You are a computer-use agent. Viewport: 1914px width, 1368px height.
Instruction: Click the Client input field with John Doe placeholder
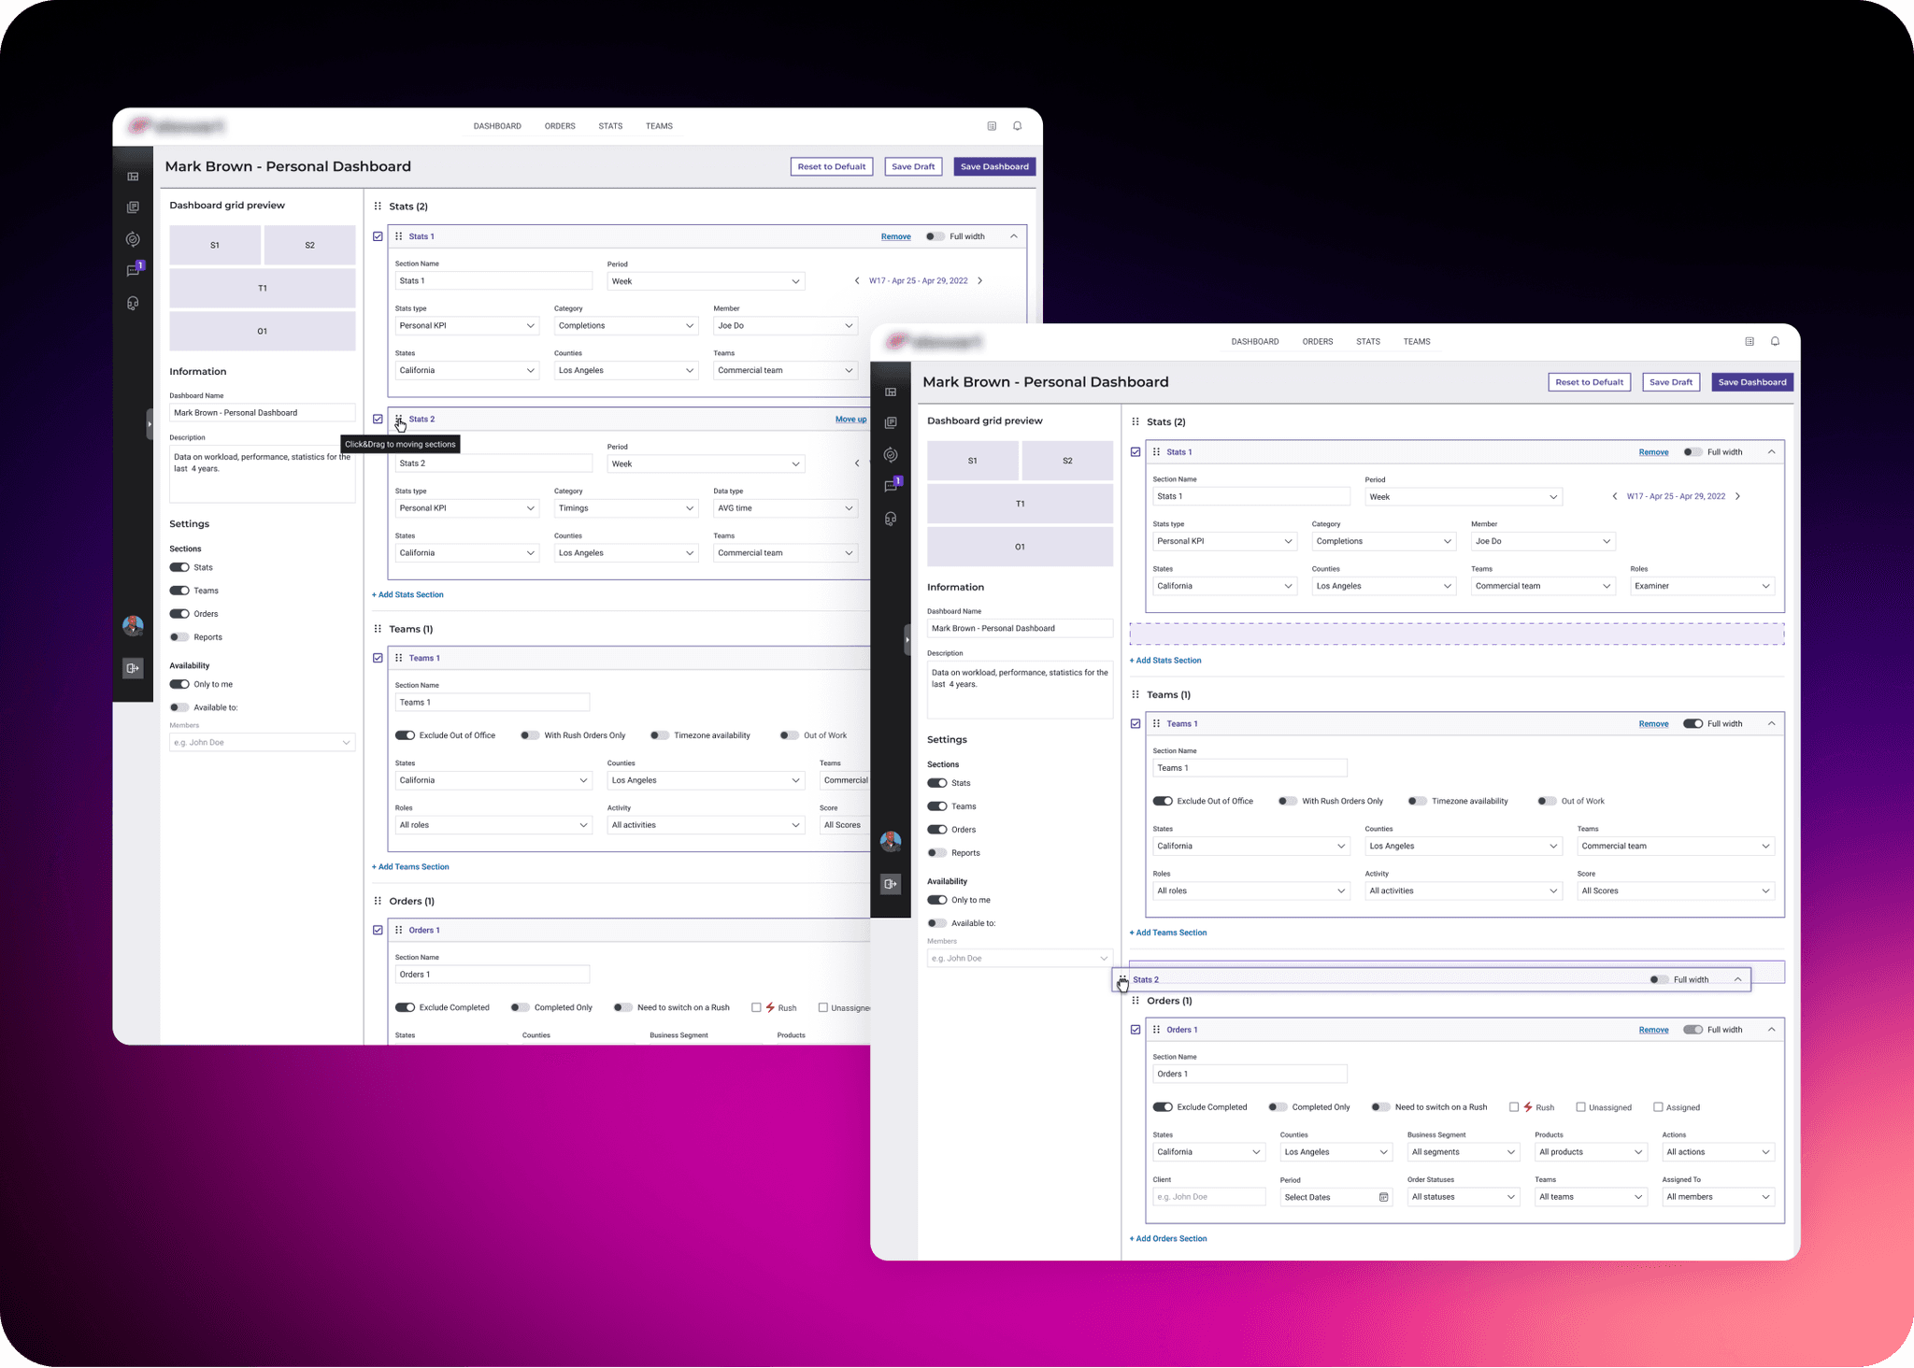point(1208,1197)
